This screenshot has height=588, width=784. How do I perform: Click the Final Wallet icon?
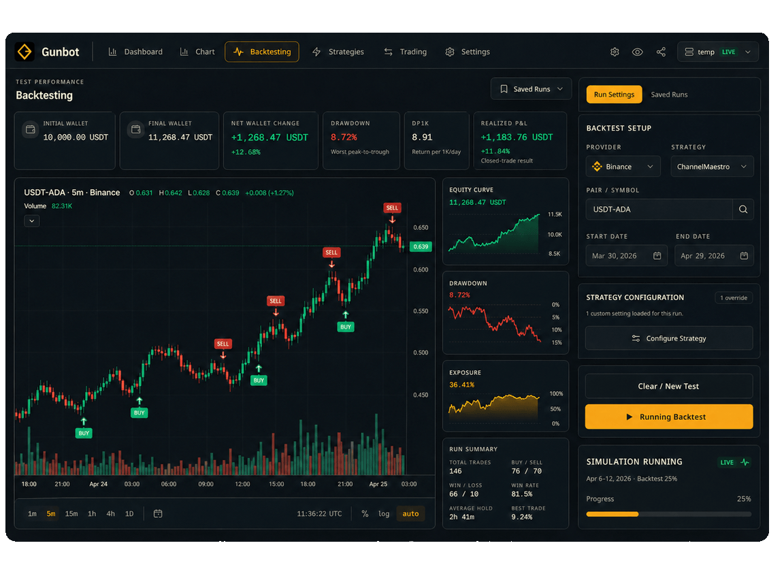135,129
